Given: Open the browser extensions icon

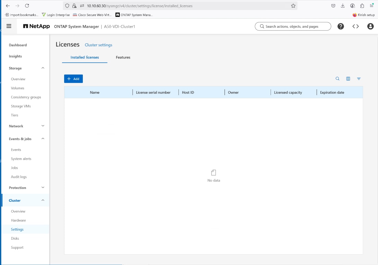Looking at the screenshot, I should point(362,6).
